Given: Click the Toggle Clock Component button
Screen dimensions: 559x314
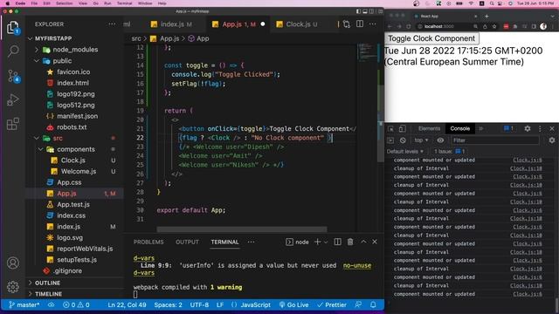Looking at the screenshot, I should pyautogui.click(x=431, y=38).
